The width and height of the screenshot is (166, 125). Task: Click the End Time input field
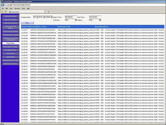point(95,17)
